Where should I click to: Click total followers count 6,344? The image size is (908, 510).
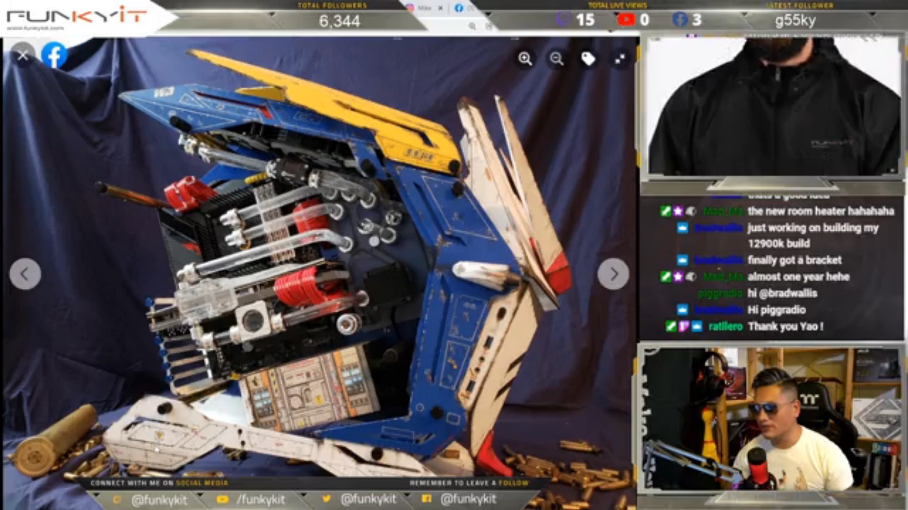pyautogui.click(x=340, y=21)
